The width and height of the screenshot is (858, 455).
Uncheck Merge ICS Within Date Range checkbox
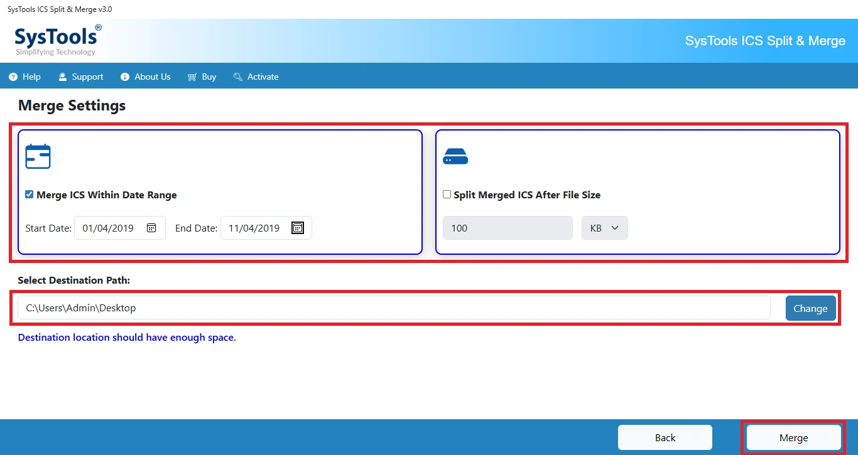(29, 195)
